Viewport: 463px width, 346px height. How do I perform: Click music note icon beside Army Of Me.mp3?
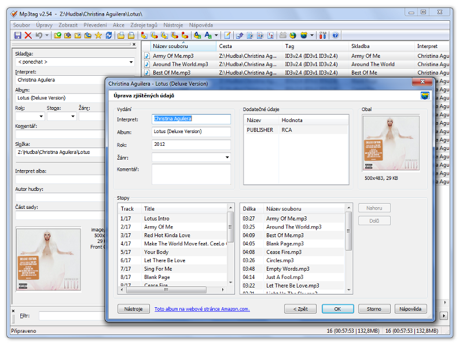click(147, 56)
